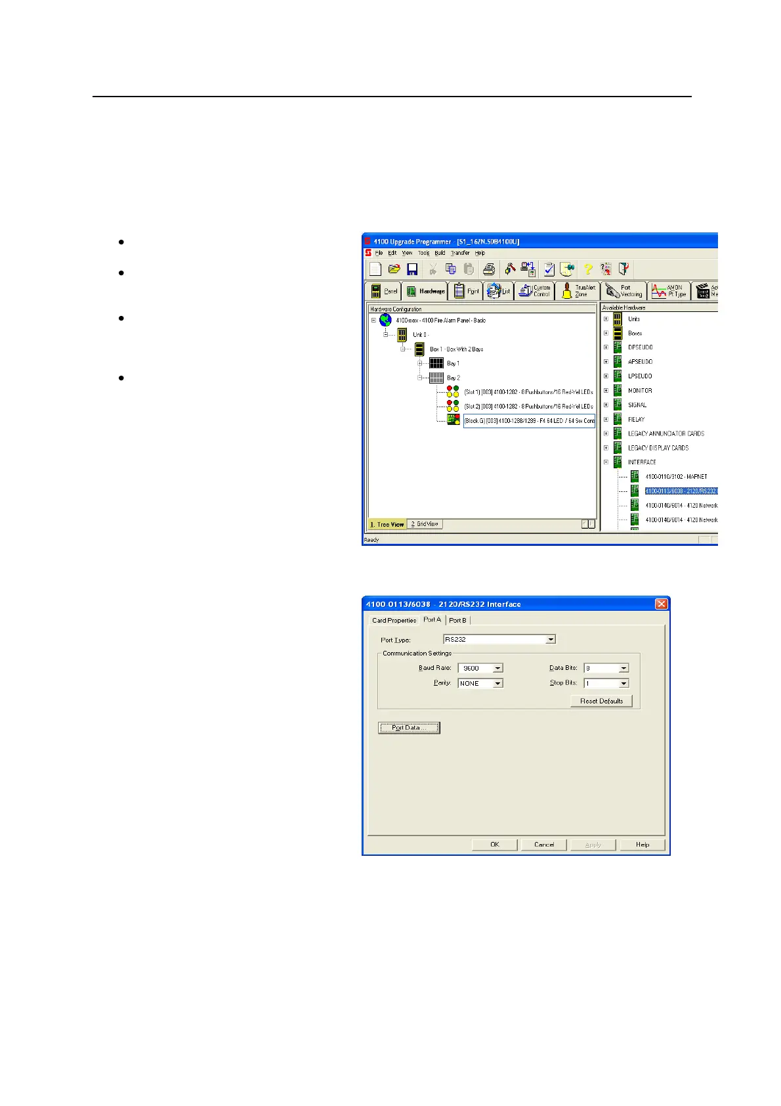Select the Block G 64 LED card icon
The width and height of the screenshot is (781, 1106).
click(x=453, y=420)
